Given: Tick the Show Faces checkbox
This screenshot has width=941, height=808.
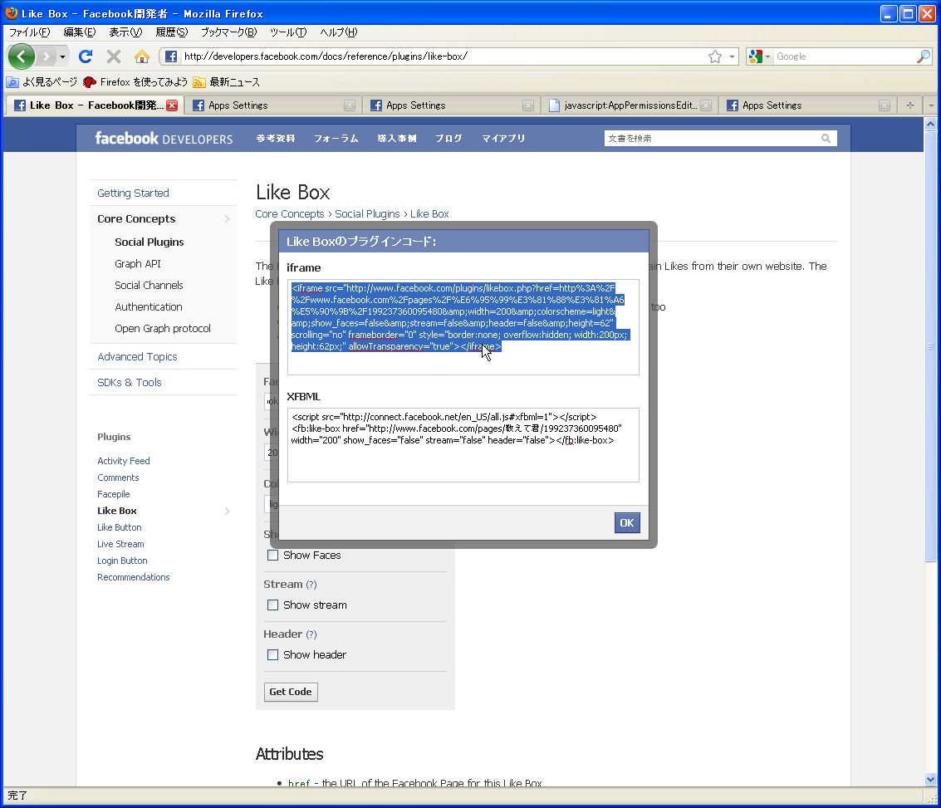Looking at the screenshot, I should click(x=272, y=556).
